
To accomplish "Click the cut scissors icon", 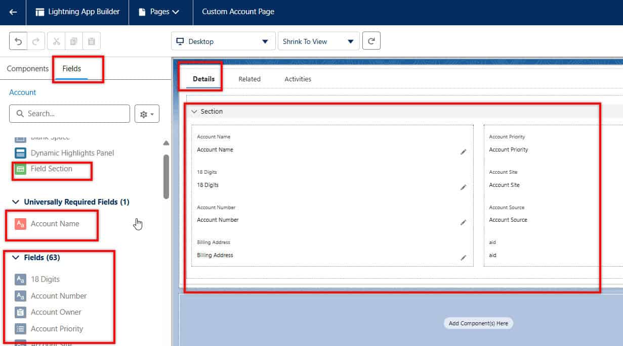I will point(56,41).
